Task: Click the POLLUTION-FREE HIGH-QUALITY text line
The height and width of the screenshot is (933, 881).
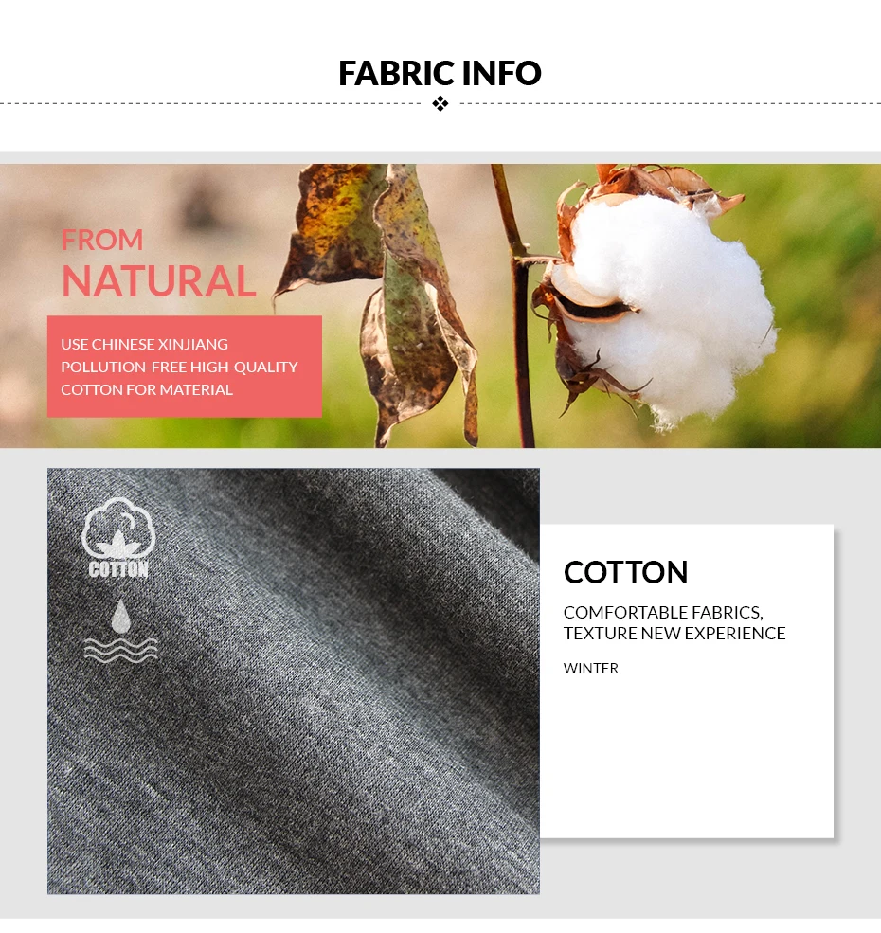Action: tap(179, 367)
